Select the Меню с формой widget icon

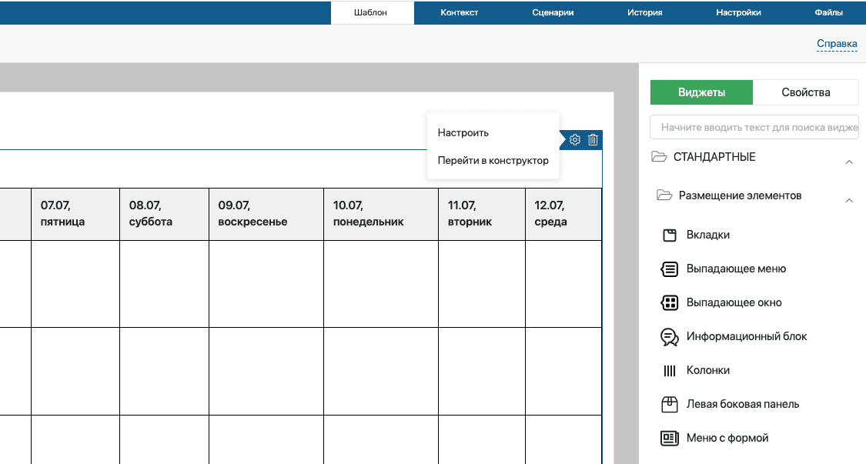[x=669, y=437]
